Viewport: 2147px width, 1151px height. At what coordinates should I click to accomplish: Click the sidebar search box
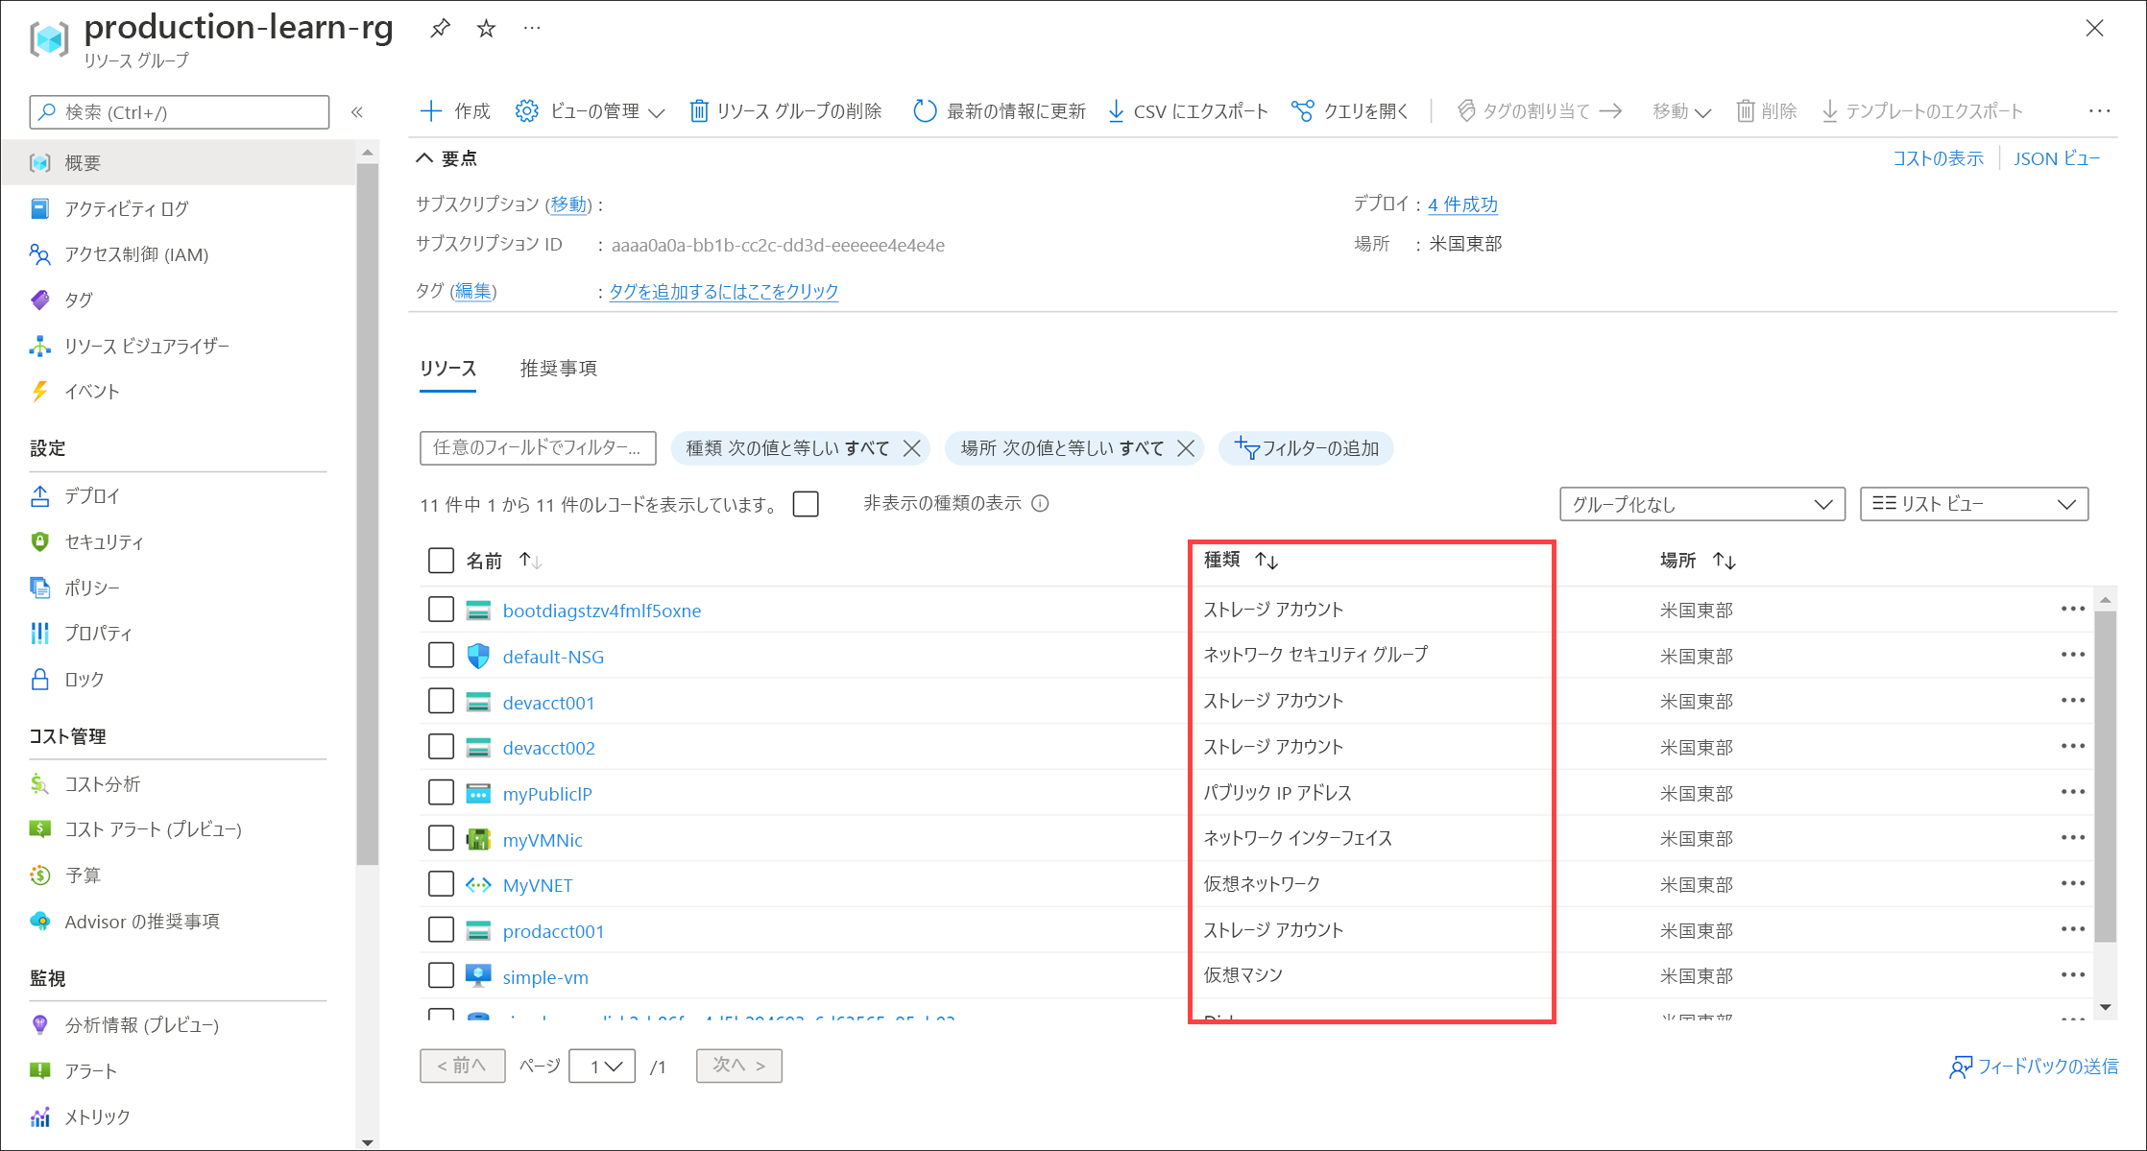(x=180, y=112)
